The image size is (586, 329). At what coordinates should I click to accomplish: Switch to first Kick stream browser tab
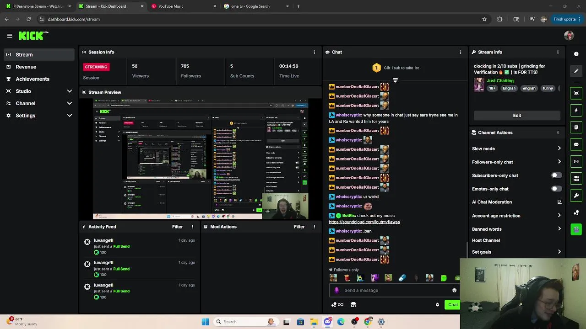coord(38,6)
